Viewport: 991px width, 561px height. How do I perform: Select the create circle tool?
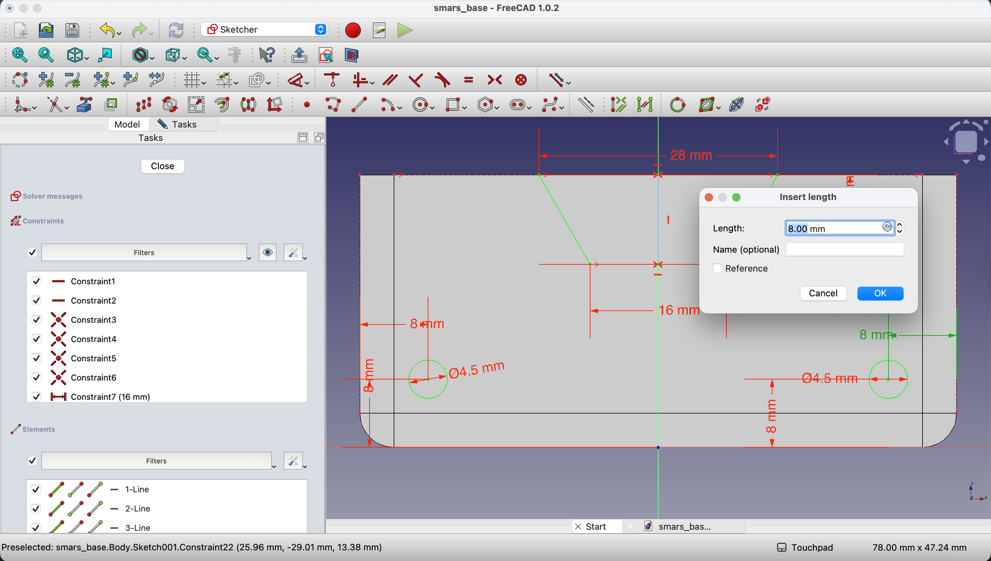420,105
